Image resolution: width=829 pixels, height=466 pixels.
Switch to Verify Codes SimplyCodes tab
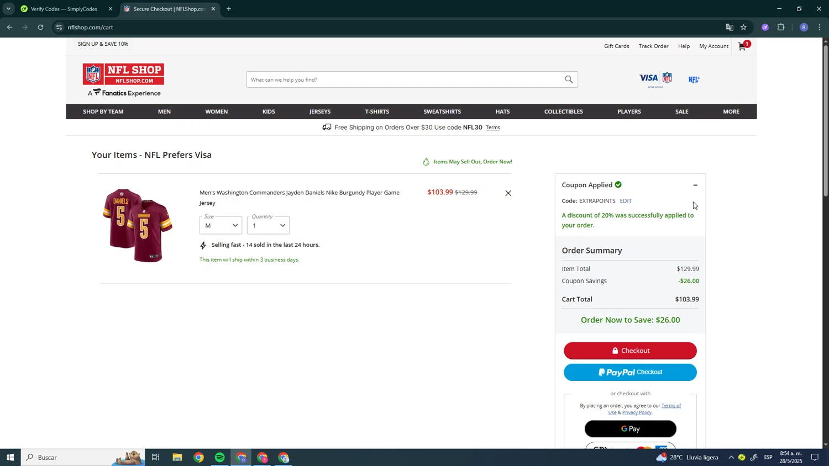pos(64,9)
